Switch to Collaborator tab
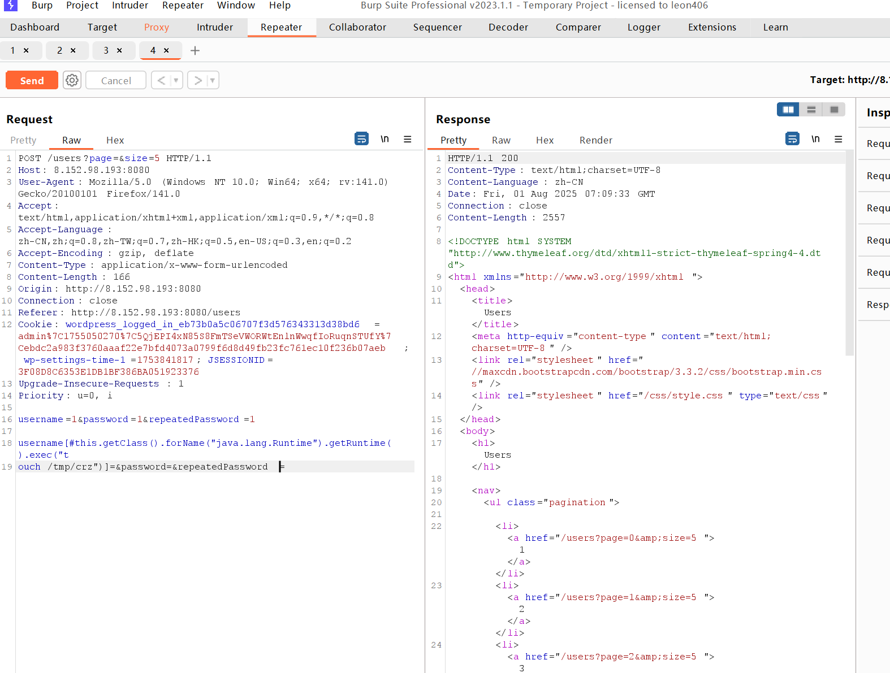The height and width of the screenshot is (673, 890). point(357,27)
